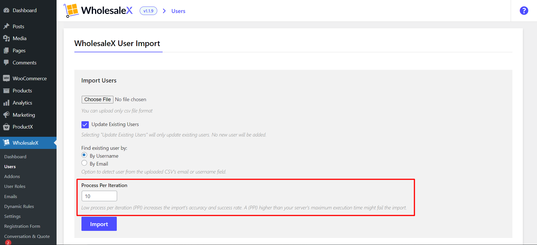Open the Dynamic Rules submenu
Image resolution: width=537 pixels, height=245 pixels.
19,206
